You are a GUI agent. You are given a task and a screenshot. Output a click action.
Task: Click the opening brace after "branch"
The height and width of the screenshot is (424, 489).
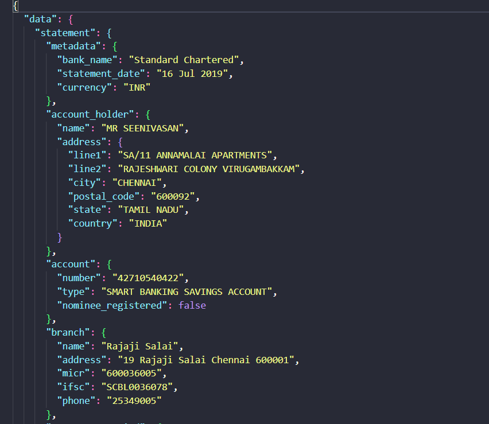(104, 333)
